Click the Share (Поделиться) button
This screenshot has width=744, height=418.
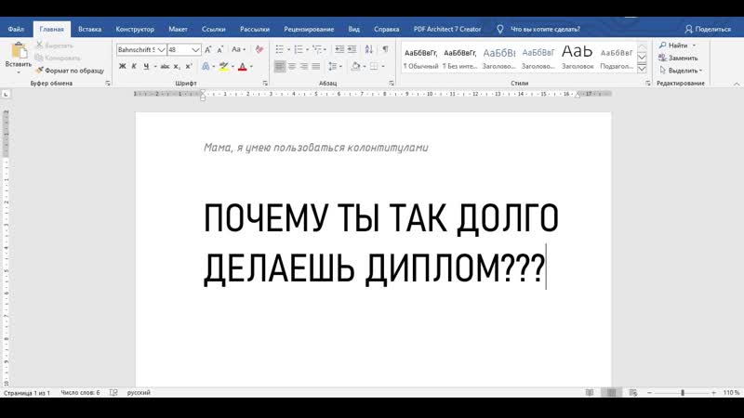click(x=708, y=29)
